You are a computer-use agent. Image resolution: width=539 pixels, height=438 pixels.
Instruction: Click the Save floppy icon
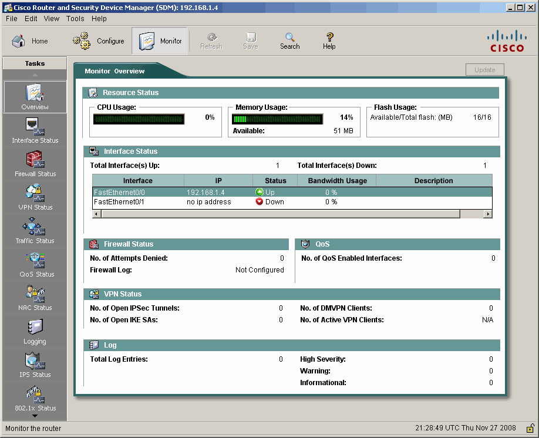coord(251,41)
